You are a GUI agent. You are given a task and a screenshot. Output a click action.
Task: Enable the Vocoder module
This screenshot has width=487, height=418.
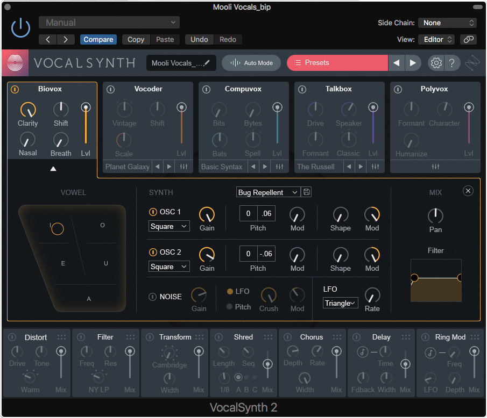coord(110,89)
